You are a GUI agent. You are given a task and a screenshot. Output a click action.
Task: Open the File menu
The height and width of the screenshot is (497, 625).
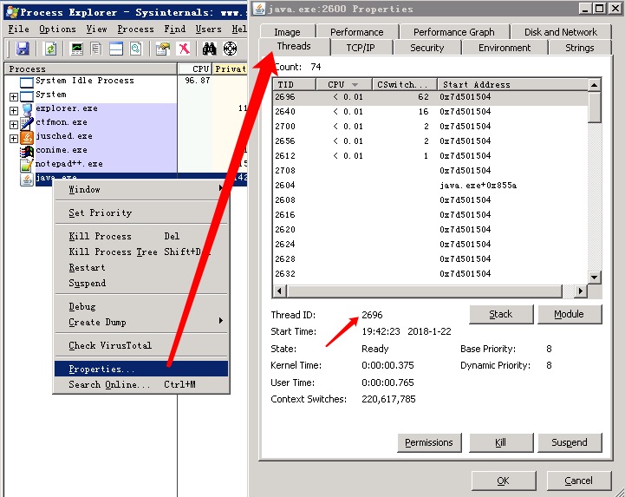coord(18,29)
